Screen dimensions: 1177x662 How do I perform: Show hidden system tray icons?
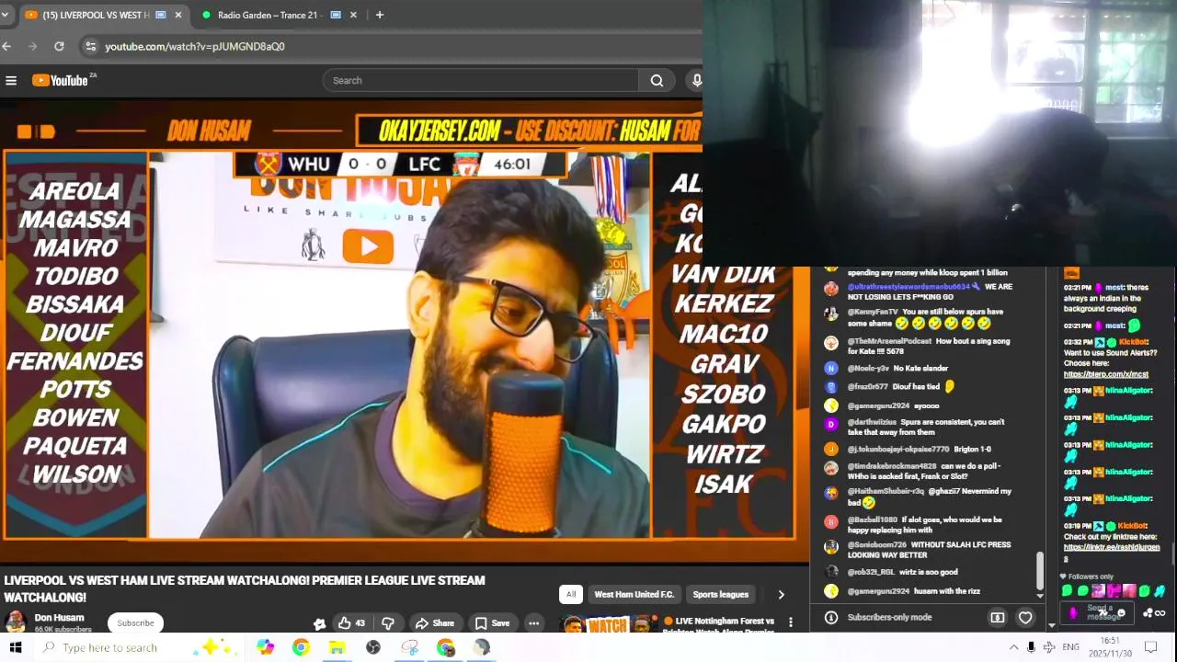click(1013, 647)
